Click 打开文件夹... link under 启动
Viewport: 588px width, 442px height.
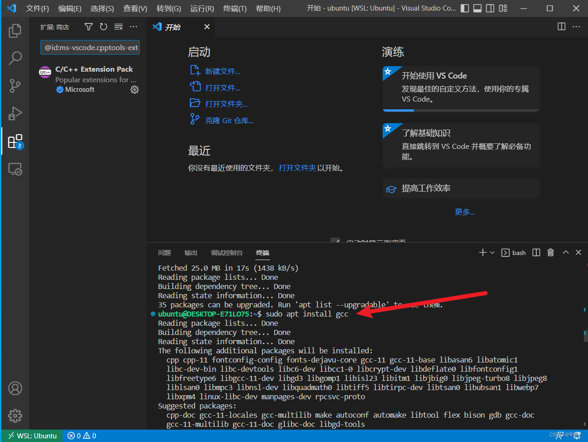[226, 104]
